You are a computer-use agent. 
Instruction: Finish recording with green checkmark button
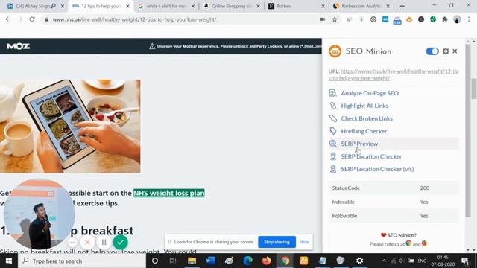click(120, 242)
